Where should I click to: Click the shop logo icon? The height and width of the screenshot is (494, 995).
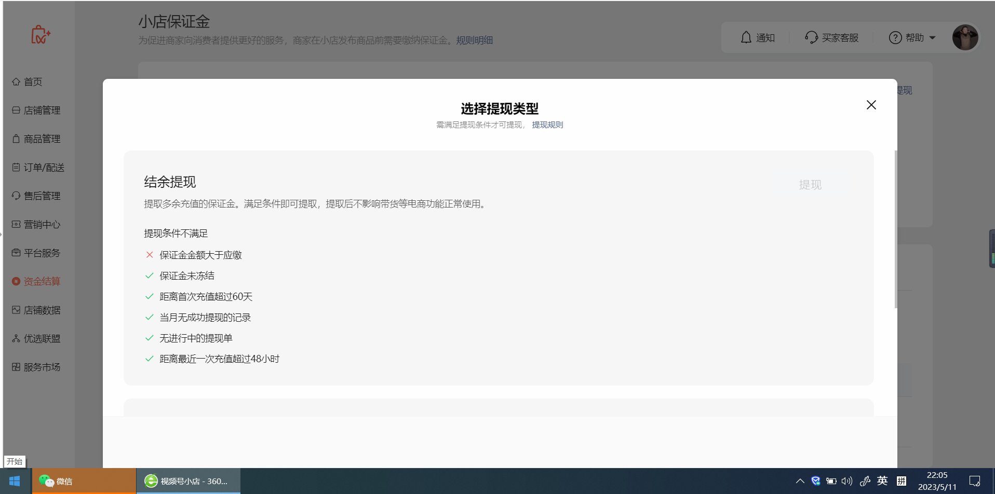tap(40, 35)
